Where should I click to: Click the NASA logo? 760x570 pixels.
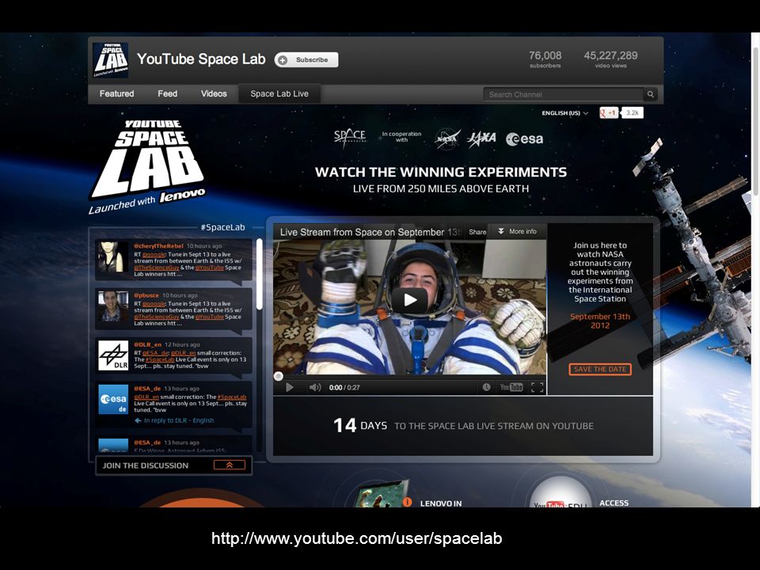[x=446, y=139]
